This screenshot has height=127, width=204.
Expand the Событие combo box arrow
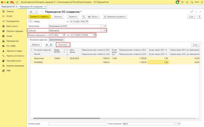point(101,30)
